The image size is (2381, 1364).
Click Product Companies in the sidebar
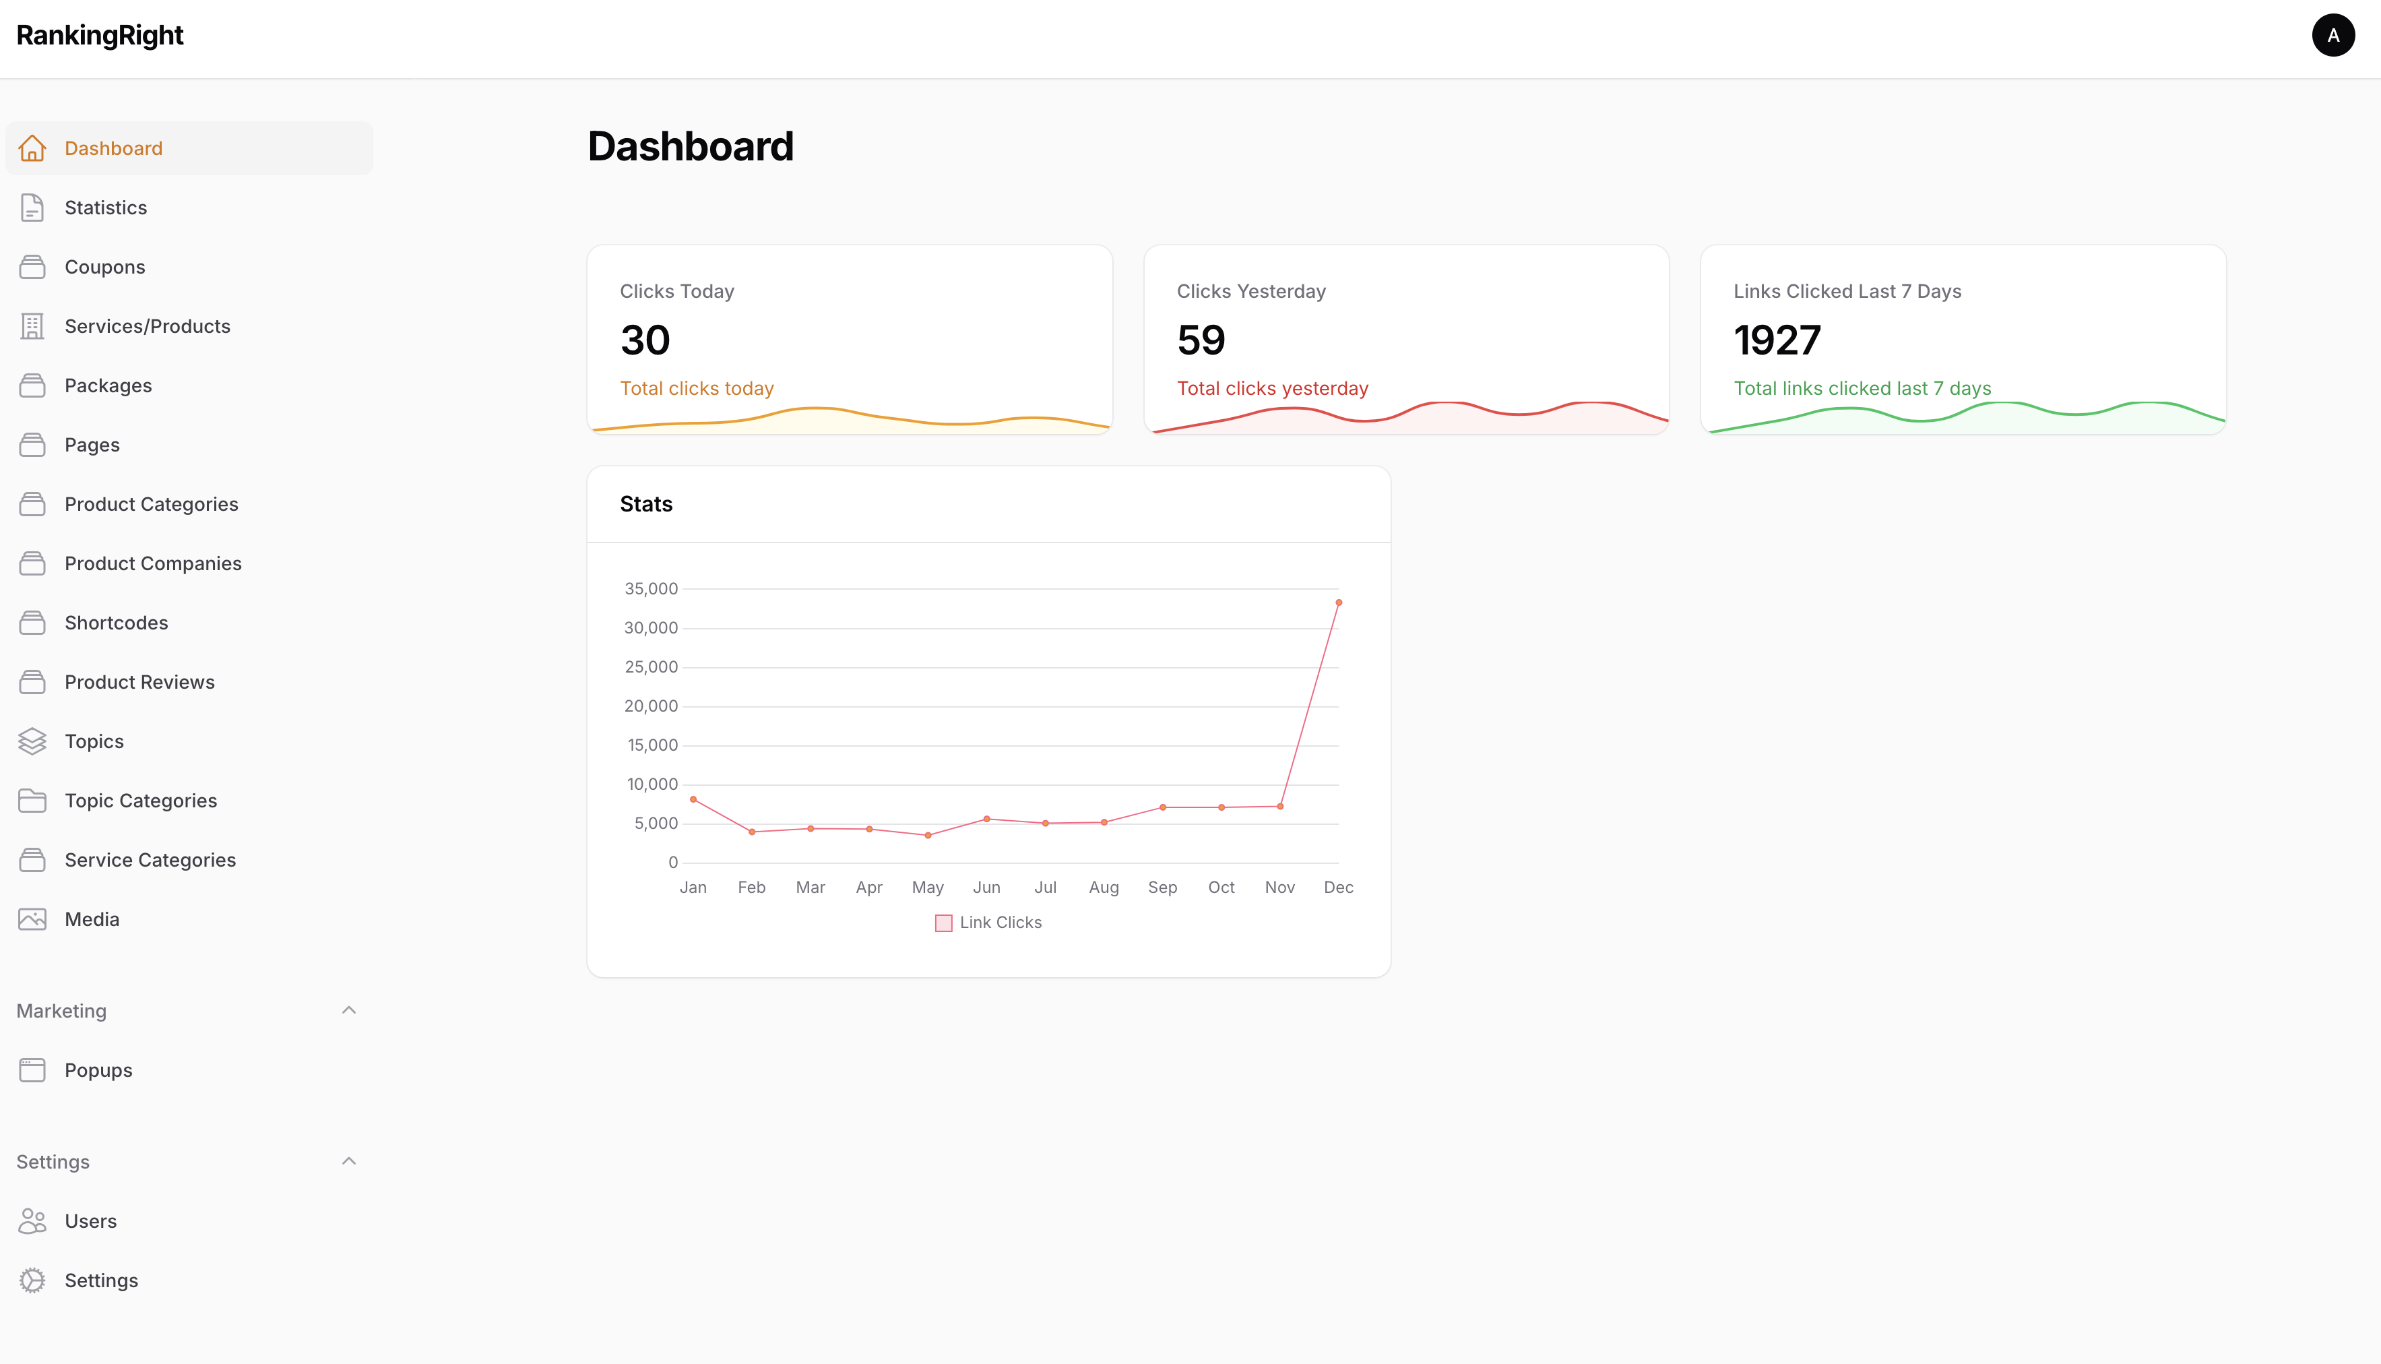tap(153, 563)
